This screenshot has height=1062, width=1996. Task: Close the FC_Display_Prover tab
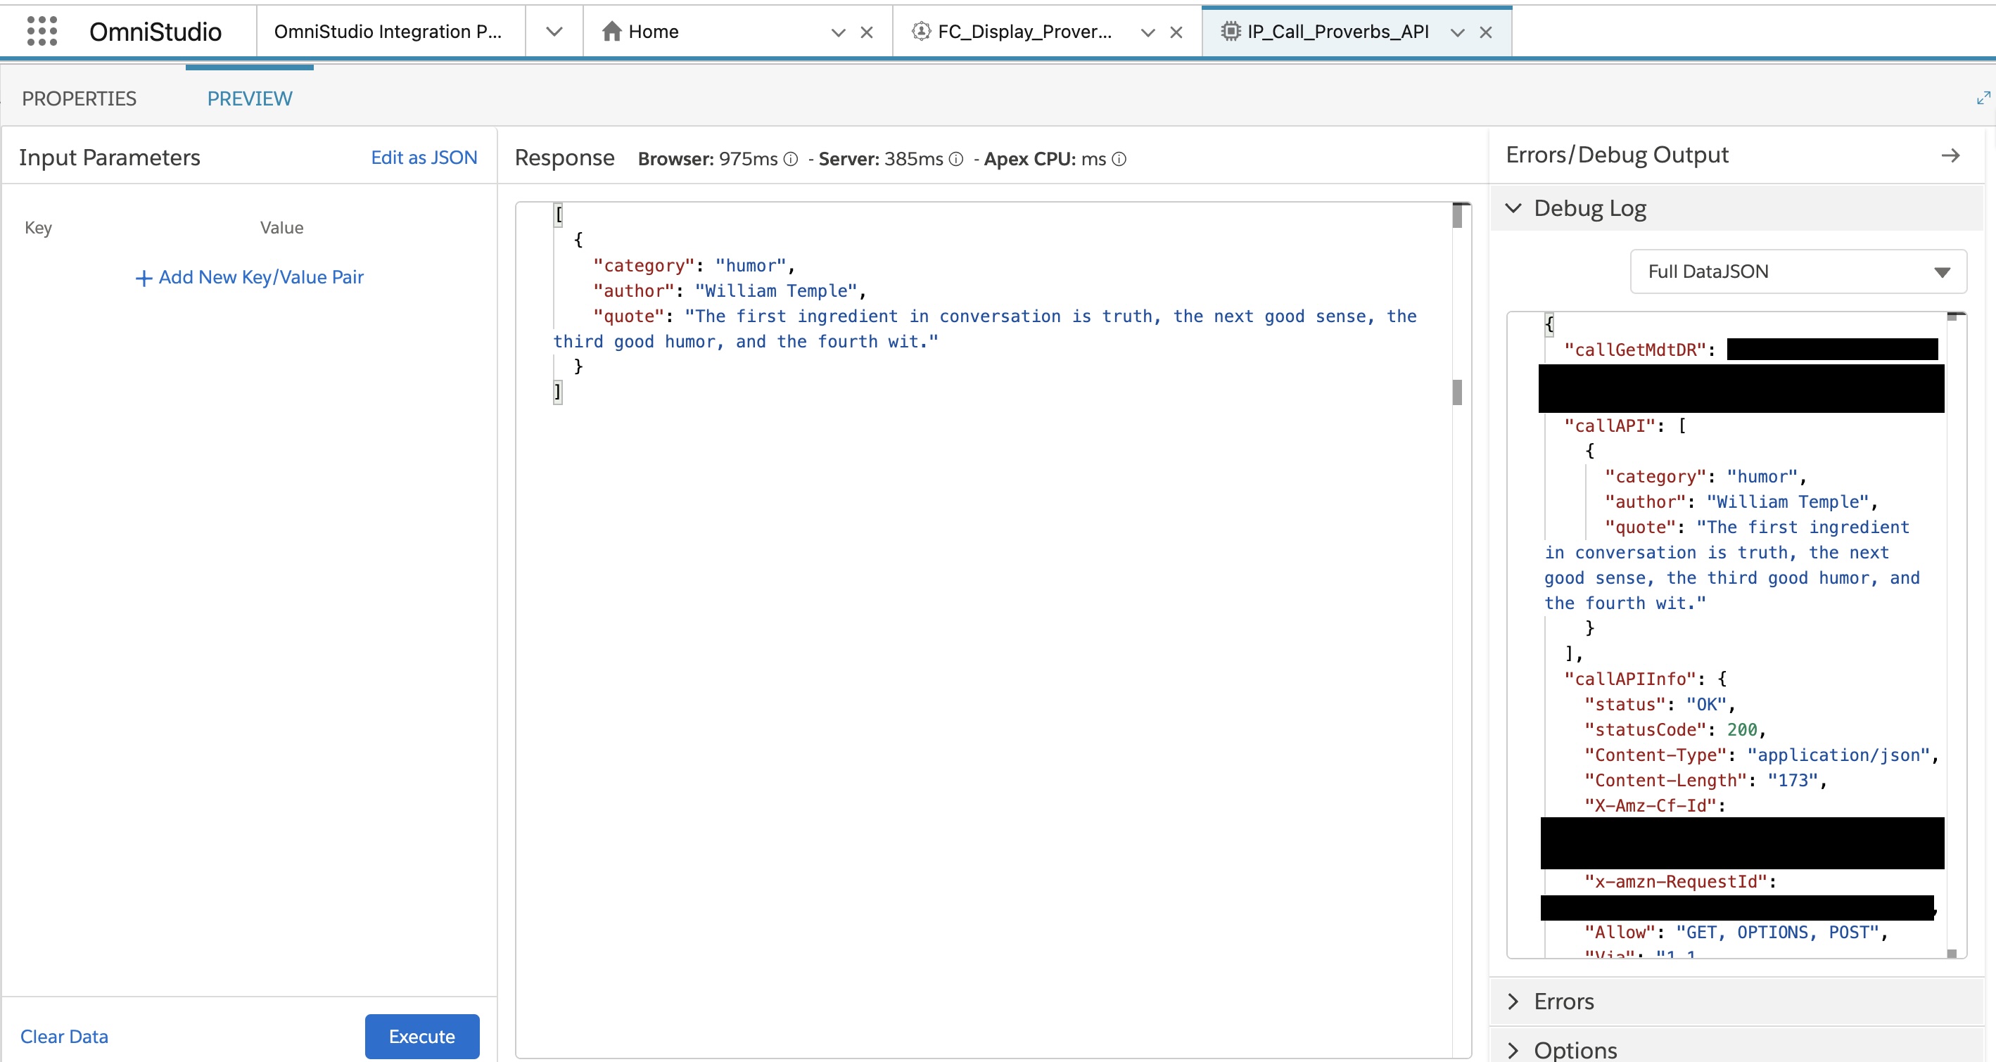coord(1176,32)
